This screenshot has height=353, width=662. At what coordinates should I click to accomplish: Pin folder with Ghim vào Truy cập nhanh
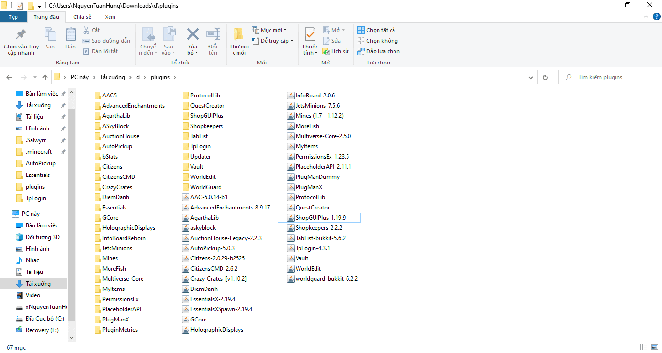pos(21,41)
